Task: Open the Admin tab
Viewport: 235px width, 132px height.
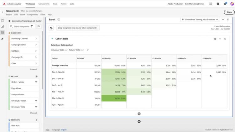Action: (64, 4)
